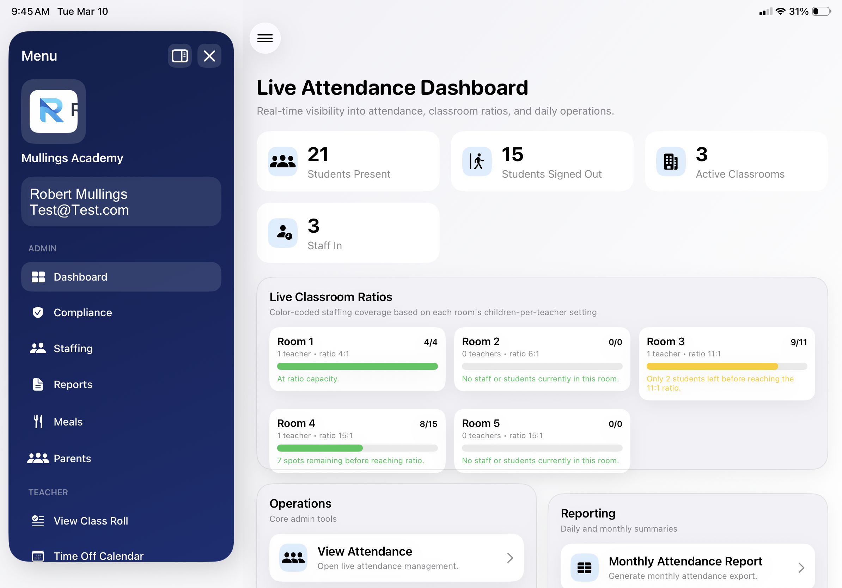Open the 3 Active Classrooms card
This screenshot has height=588, width=842.
[736, 161]
